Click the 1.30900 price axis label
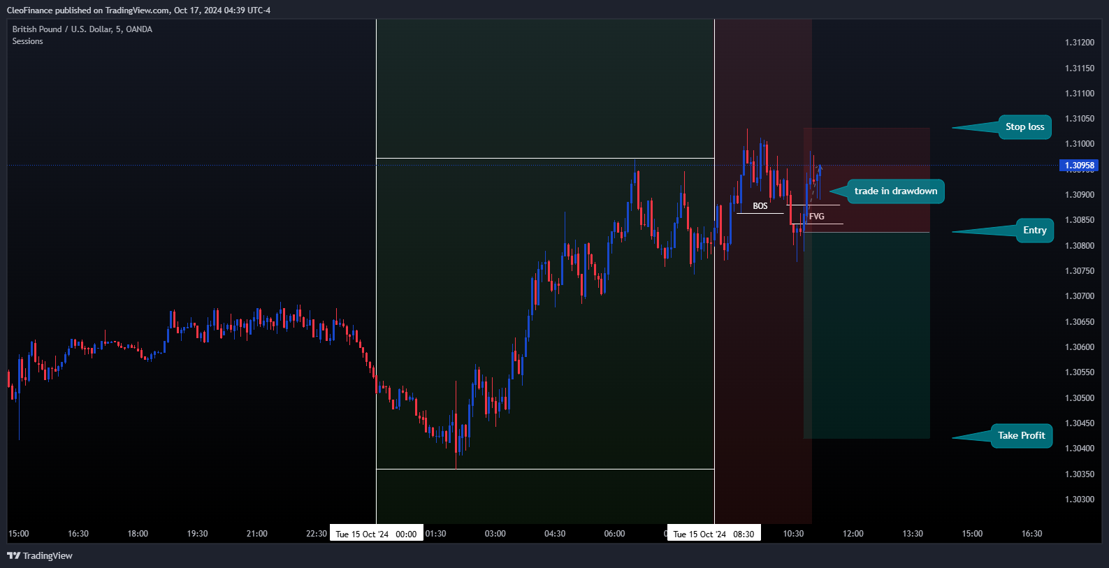Viewport: 1109px width, 568px height. (1080, 195)
